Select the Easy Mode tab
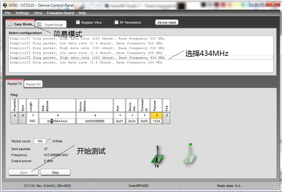Screen dimensions: 282x192 [x=20, y=24]
